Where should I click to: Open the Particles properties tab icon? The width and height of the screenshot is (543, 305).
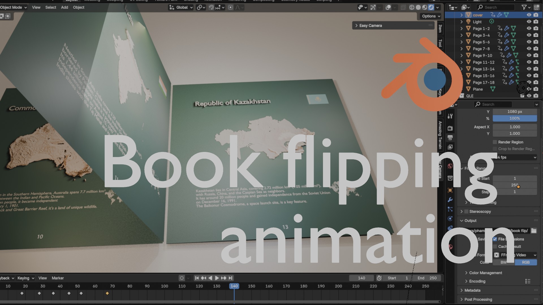pos(450,209)
